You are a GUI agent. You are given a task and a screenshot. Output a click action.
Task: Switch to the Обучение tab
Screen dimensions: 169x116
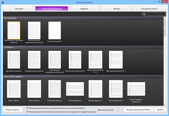19,9
